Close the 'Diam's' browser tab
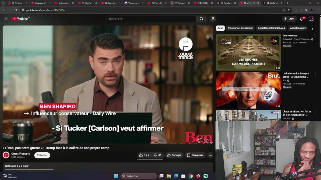 (x=96, y=3)
